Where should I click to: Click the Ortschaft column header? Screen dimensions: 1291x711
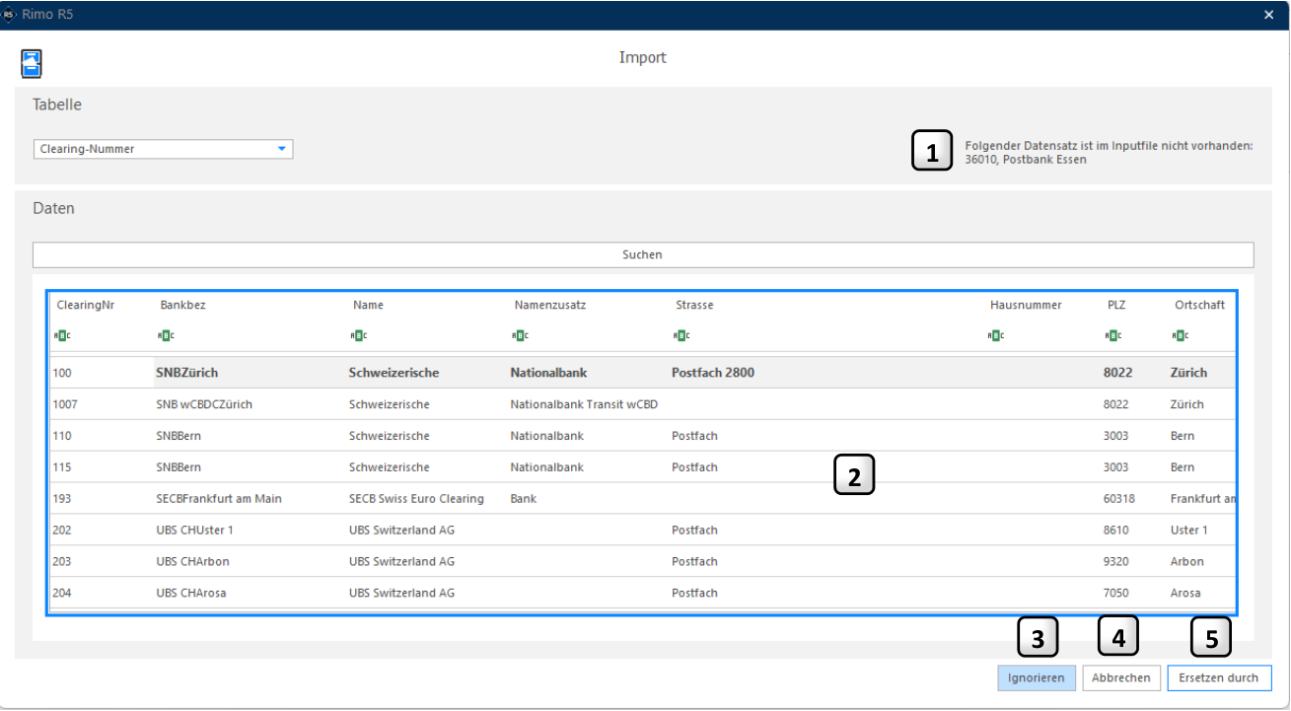click(1199, 305)
